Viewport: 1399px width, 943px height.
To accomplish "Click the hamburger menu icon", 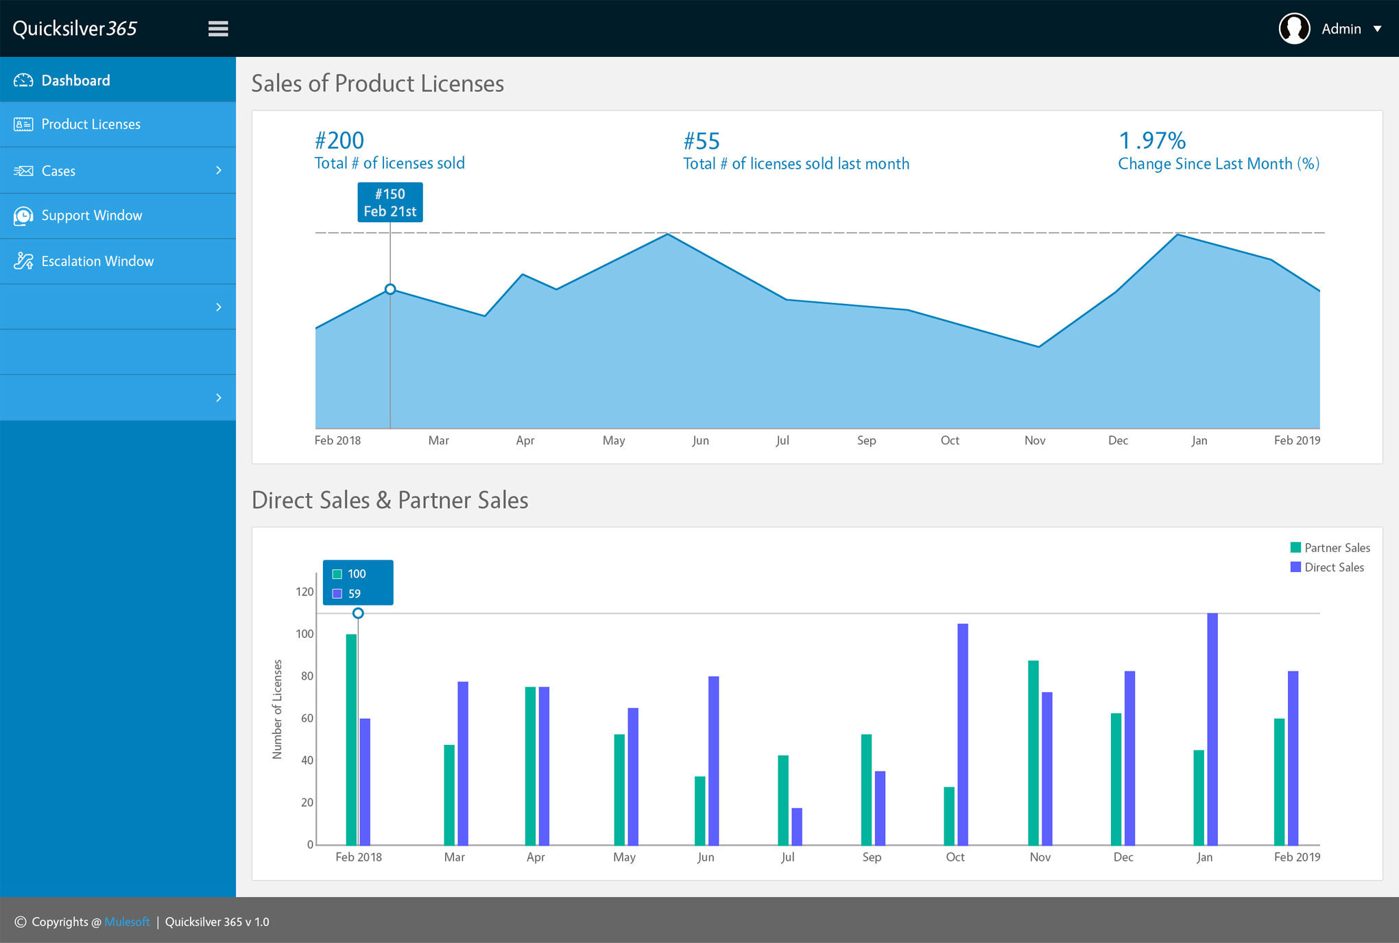I will 218,29.
